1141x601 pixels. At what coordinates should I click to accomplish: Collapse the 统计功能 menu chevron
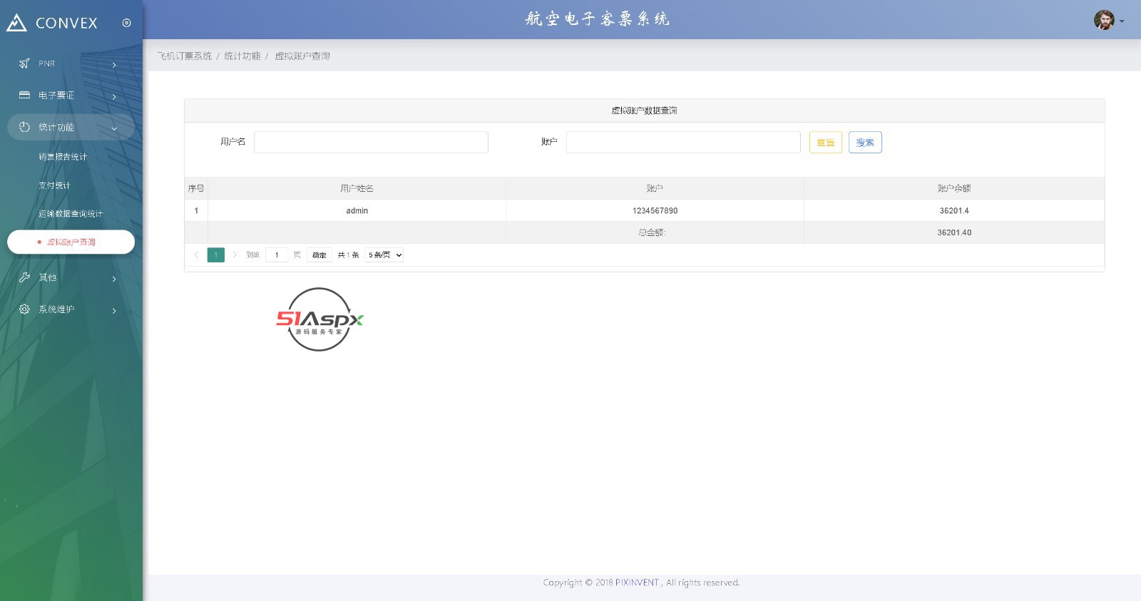tap(114, 128)
